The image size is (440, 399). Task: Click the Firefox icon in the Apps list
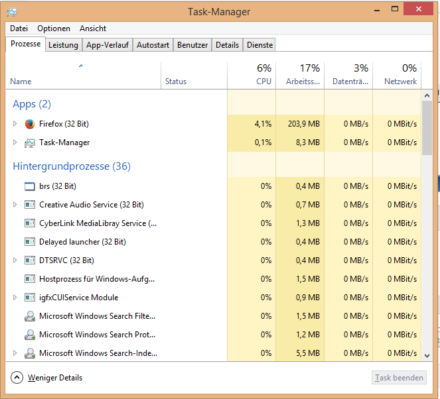(30, 124)
